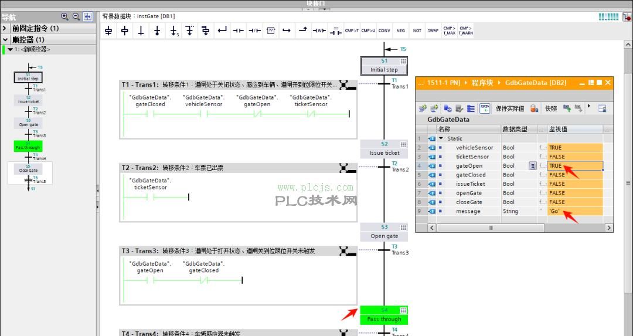Collapse 顺控器 (1) section

pyautogui.click(x=5, y=39)
